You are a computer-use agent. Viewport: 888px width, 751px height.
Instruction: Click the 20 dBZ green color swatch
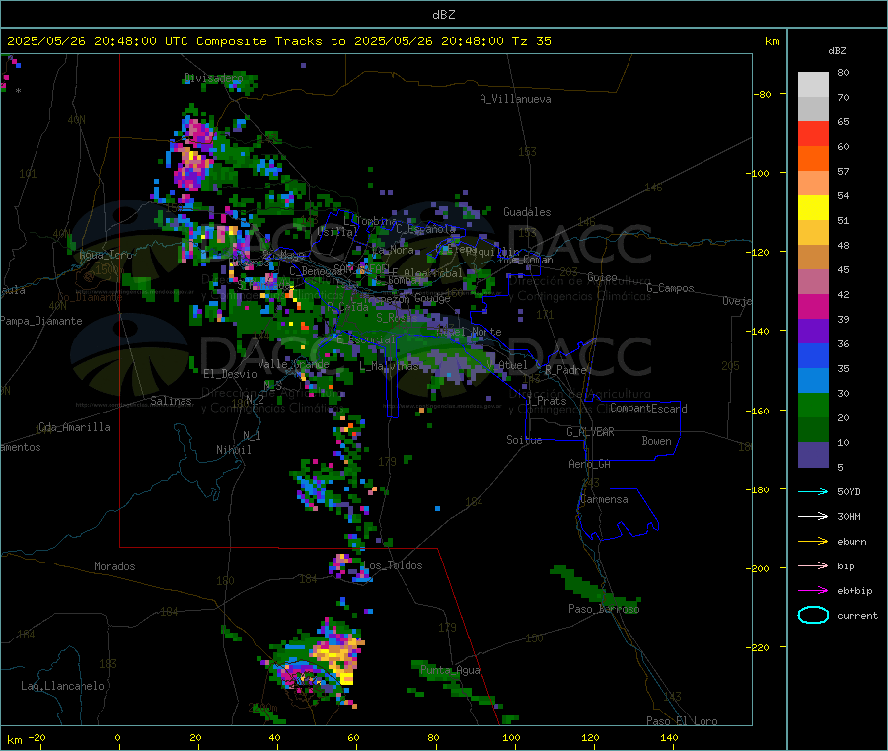click(813, 430)
